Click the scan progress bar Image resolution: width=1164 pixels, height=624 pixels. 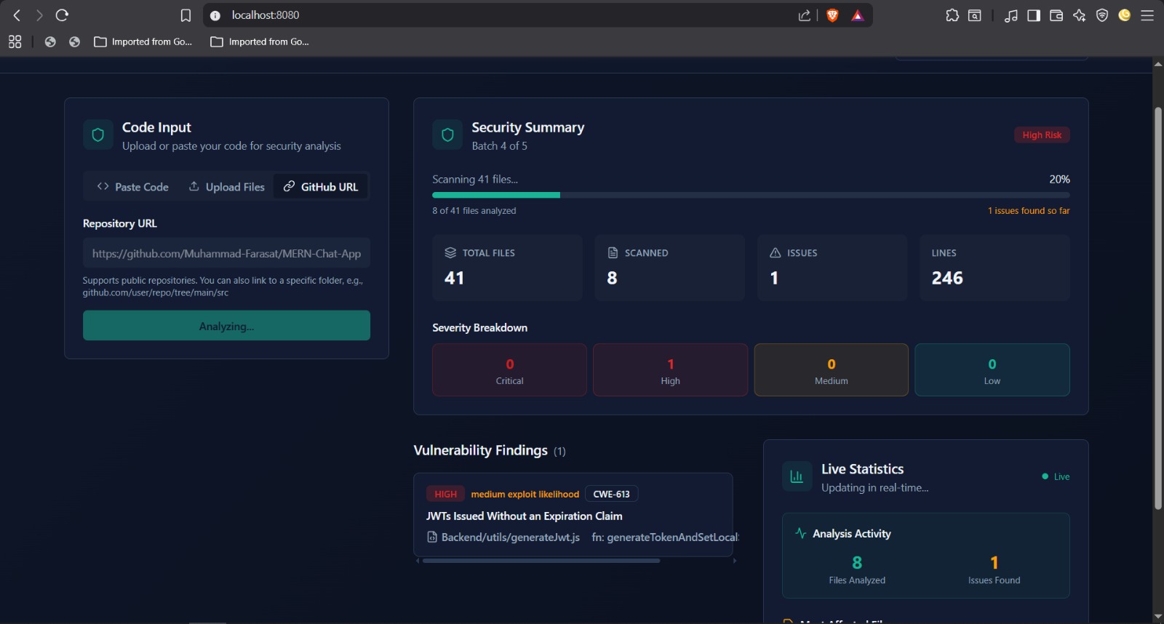(x=751, y=195)
